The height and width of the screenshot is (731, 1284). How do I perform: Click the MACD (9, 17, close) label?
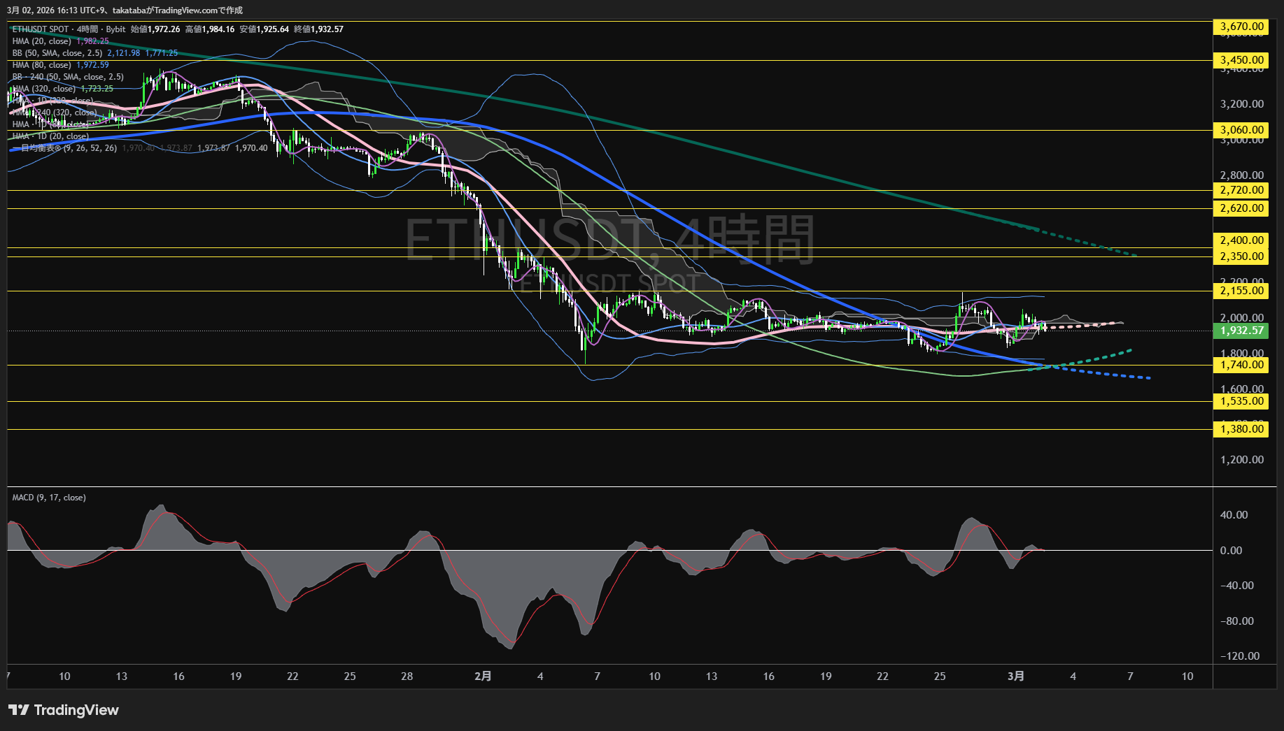click(x=49, y=498)
